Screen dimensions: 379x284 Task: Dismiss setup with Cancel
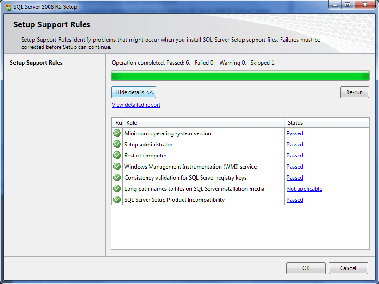[348, 268]
